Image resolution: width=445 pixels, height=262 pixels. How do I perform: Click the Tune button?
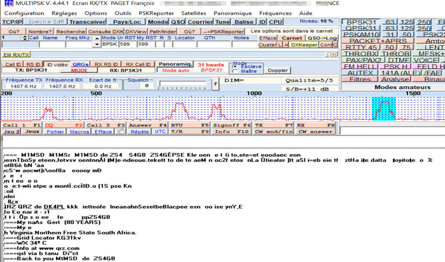(x=222, y=22)
